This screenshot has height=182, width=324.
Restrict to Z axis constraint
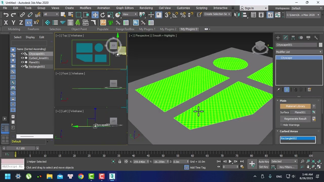21,23
